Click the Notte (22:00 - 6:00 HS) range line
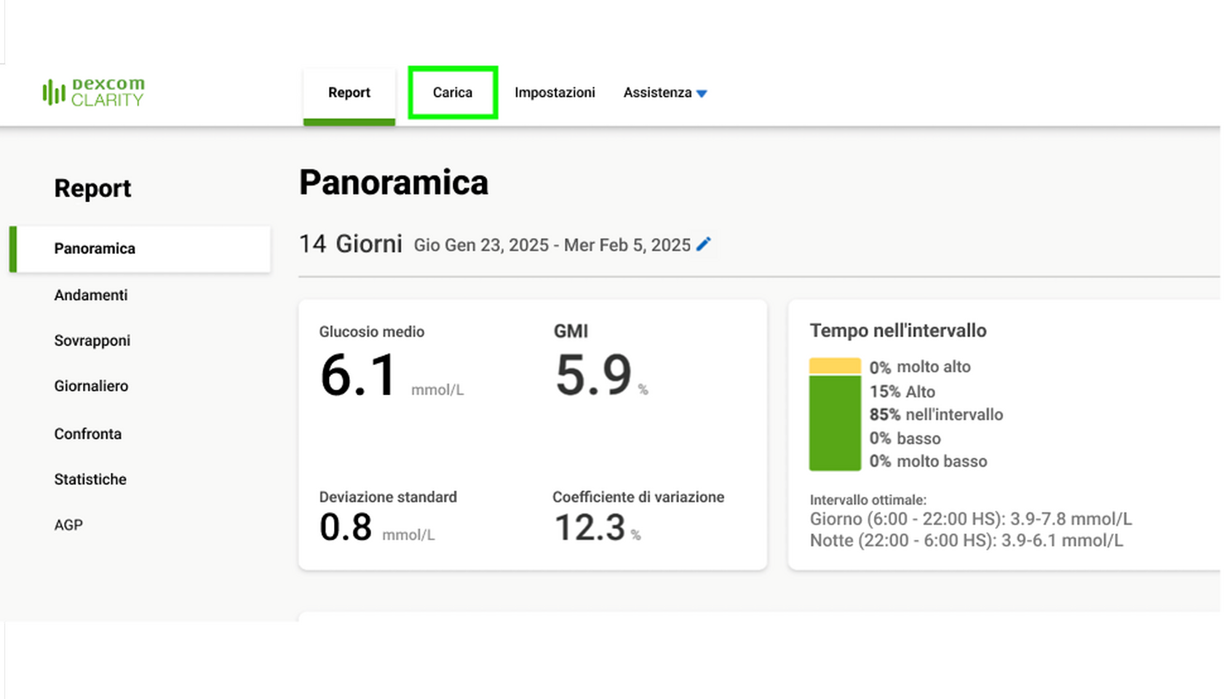This screenshot has height=699, width=1230. point(966,541)
